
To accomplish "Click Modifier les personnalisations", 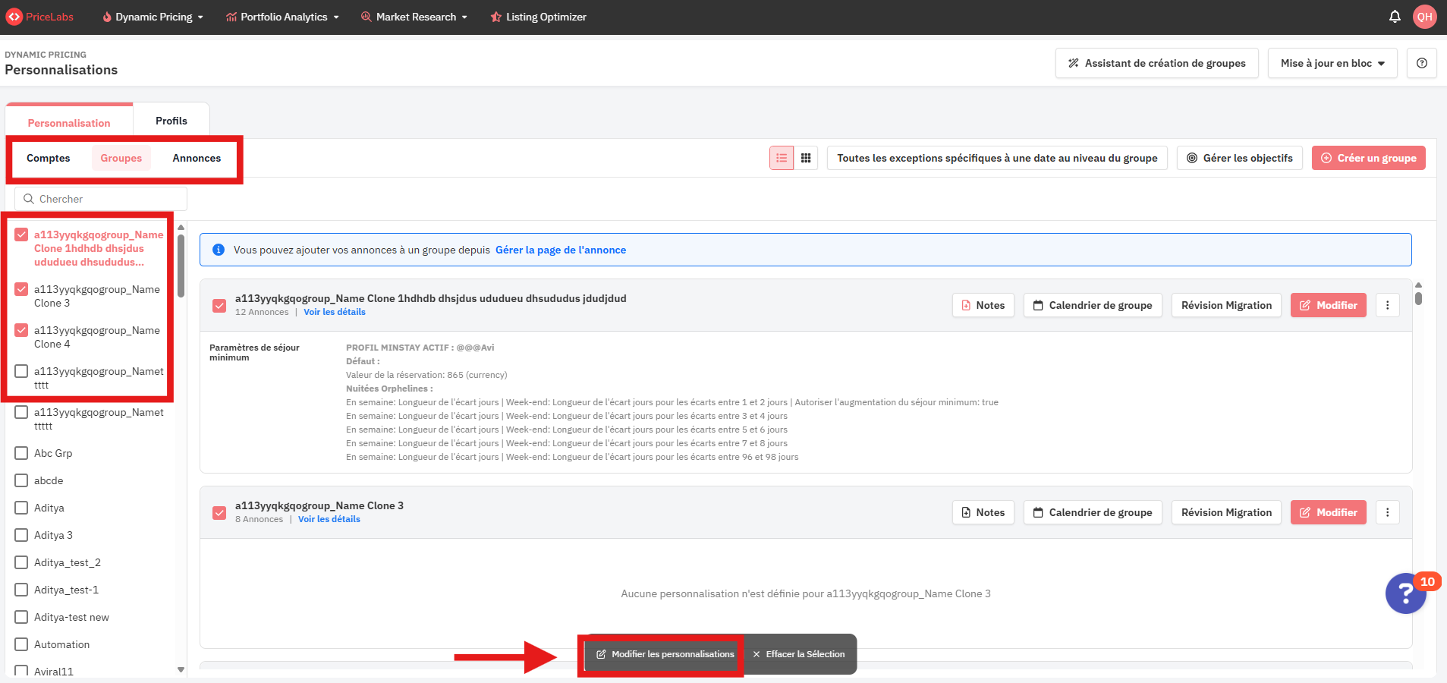I will 665,654.
